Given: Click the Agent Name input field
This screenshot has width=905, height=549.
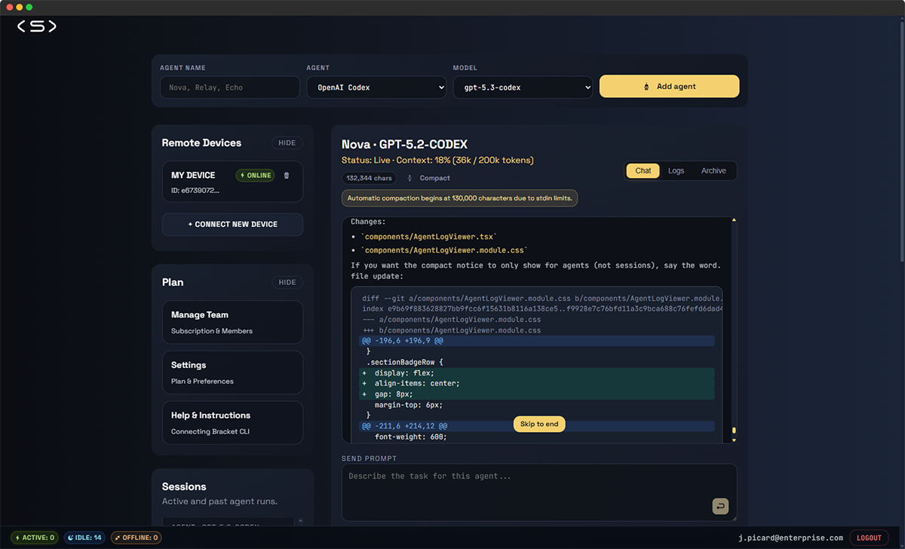Looking at the screenshot, I should [x=229, y=87].
